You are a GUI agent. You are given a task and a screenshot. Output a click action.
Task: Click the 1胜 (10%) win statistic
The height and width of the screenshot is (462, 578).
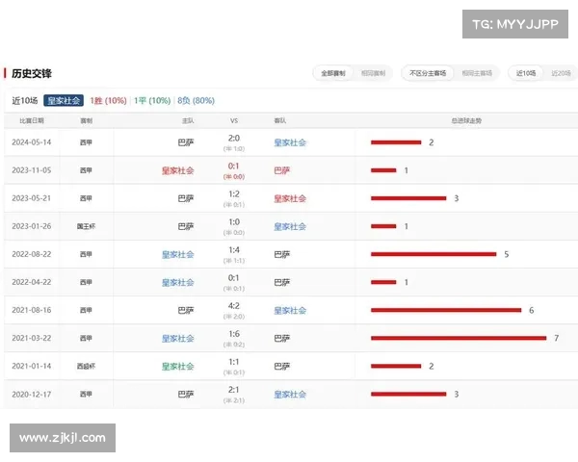point(108,100)
